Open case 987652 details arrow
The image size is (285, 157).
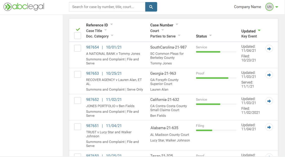(x=269, y=101)
